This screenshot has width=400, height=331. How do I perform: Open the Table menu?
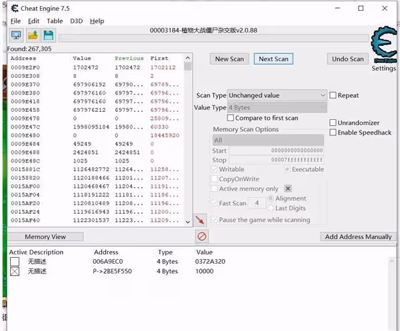[x=55, y=21]
